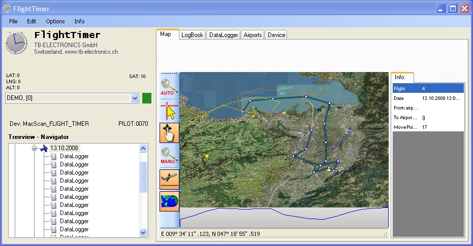Click the LNG: 0 readout
The image size is (473, 246).
pos(13,81)
